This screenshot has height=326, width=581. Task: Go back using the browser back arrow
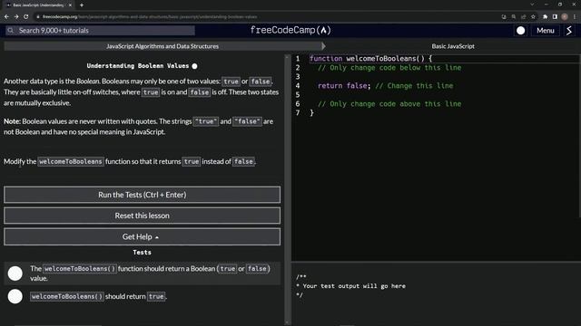6,16
